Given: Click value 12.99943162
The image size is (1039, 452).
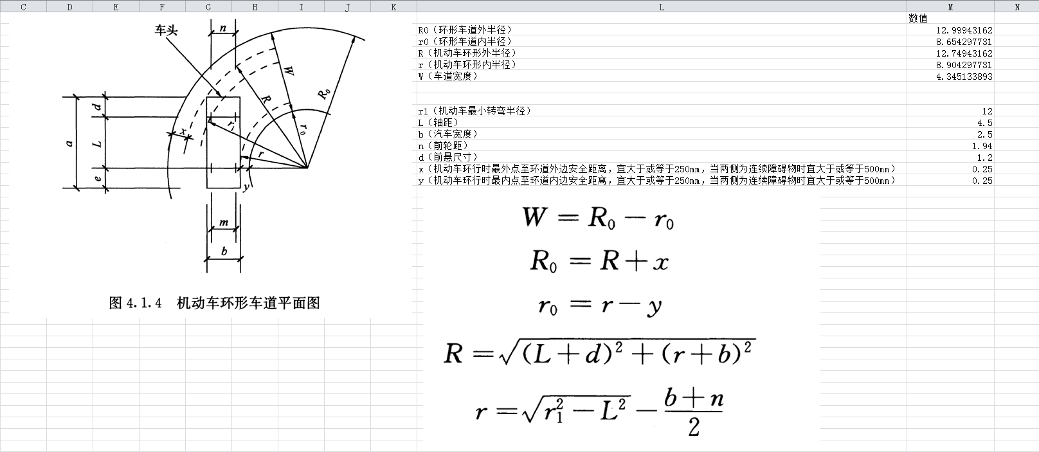Looking at the screenshot, I should pos(950,30).
